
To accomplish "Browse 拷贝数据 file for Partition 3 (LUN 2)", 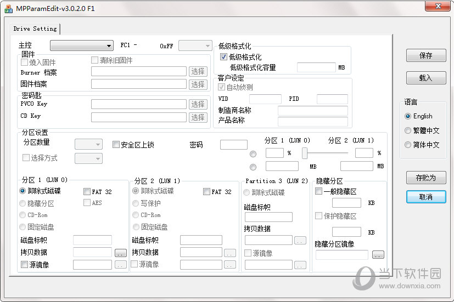I will (x=300, y=241).
